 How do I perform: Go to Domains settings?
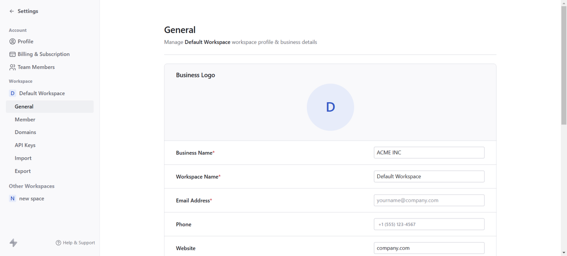26,132
